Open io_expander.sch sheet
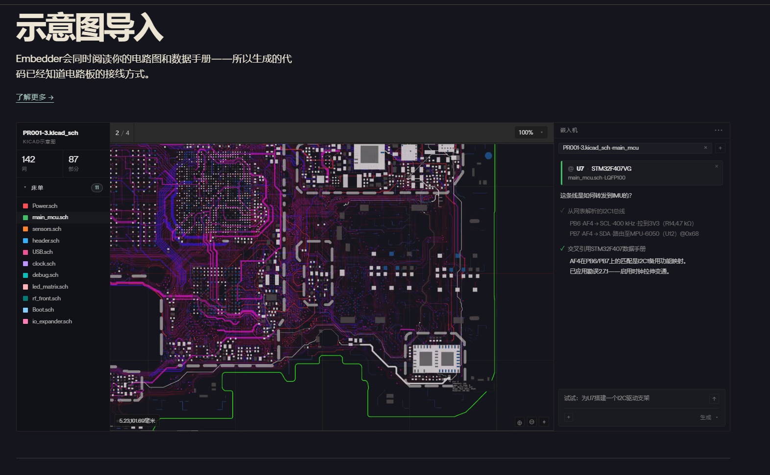This screenshot has height=475, width=770. coord(52,321)
